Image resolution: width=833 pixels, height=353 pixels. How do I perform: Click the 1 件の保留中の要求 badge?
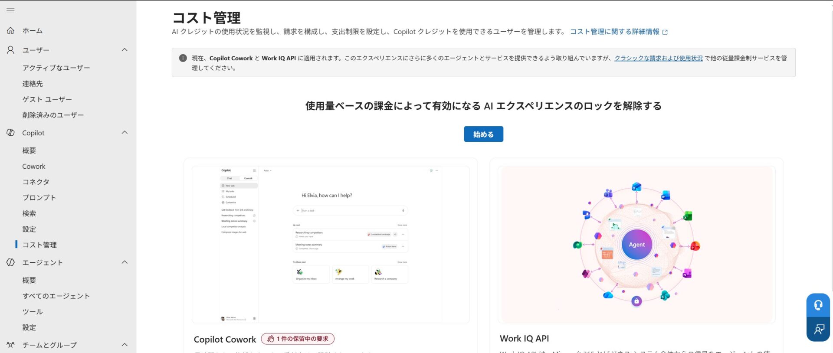[298, 339]
